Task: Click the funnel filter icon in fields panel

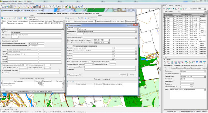Action: [x=164, y=9]
